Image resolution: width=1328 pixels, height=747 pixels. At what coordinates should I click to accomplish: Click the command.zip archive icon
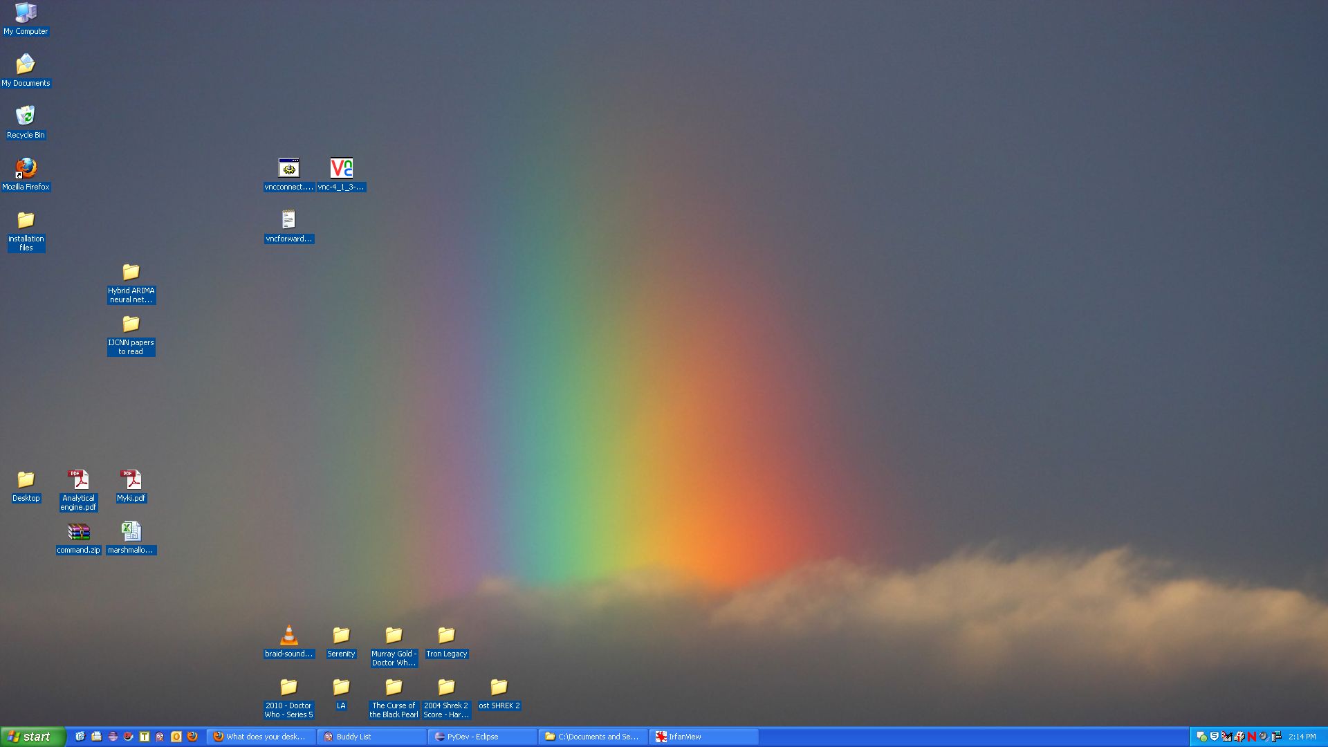pos(78,532)
